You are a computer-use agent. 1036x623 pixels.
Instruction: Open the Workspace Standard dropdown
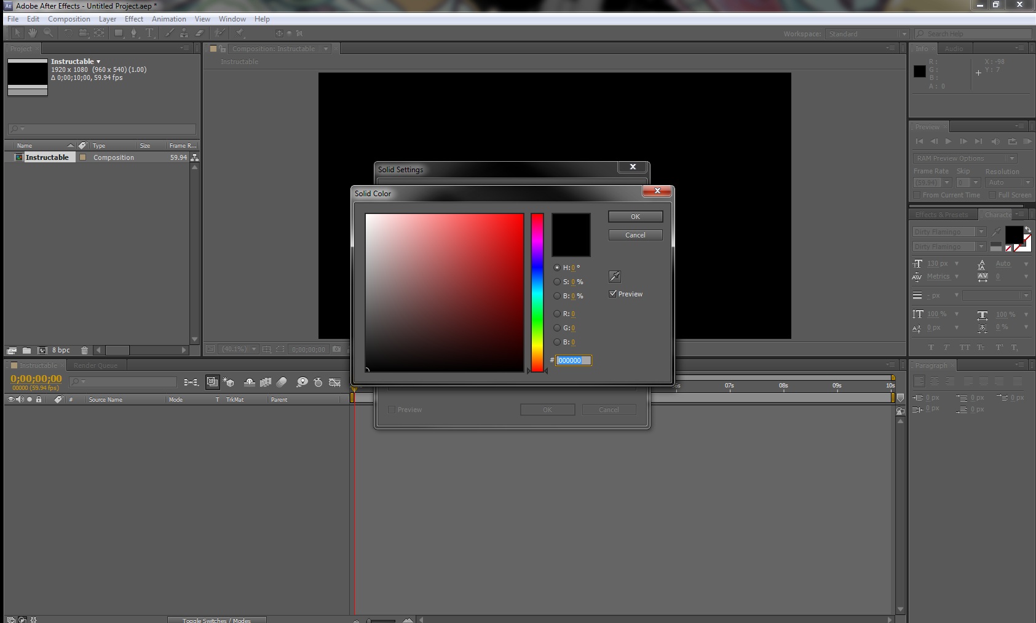pyautogui.click(x=868, y=34)
